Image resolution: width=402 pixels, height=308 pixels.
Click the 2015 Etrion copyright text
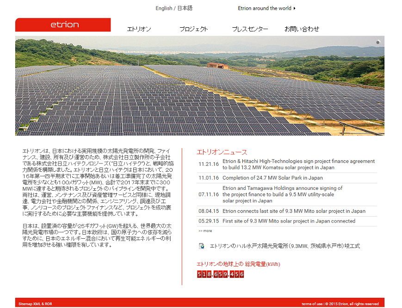pyautogui.click(x=352, y=304)
